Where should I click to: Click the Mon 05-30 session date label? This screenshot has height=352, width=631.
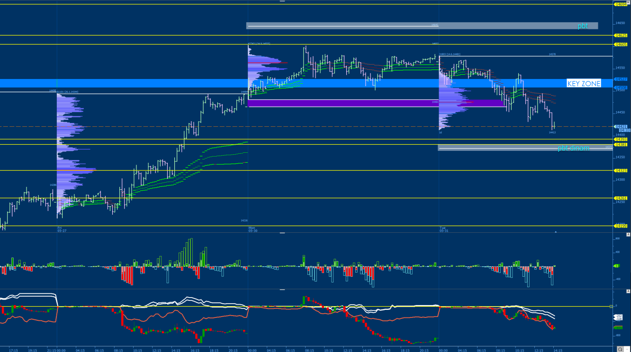253,229
